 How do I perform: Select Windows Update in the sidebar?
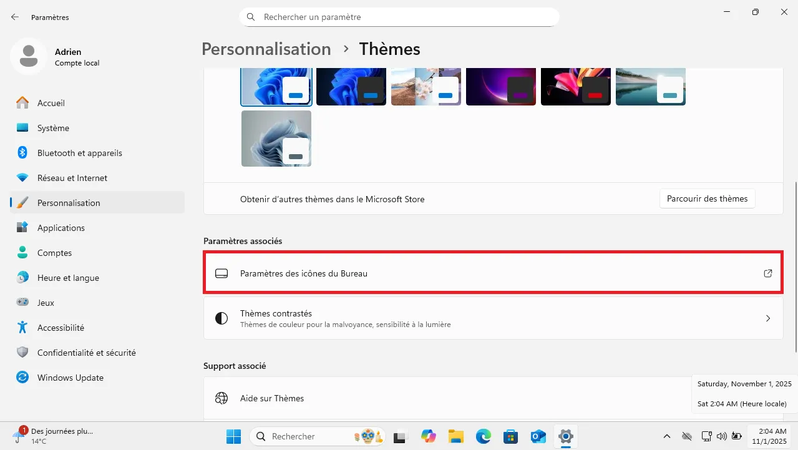click(71, 378)
